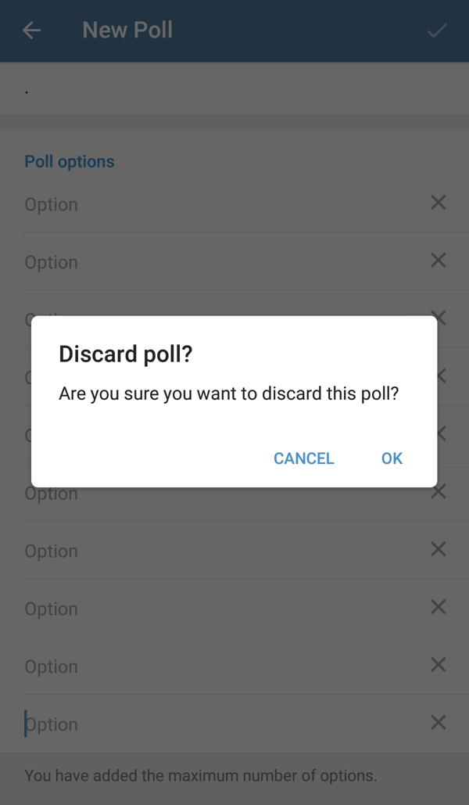Remove the first poll option

coord(438,203)
